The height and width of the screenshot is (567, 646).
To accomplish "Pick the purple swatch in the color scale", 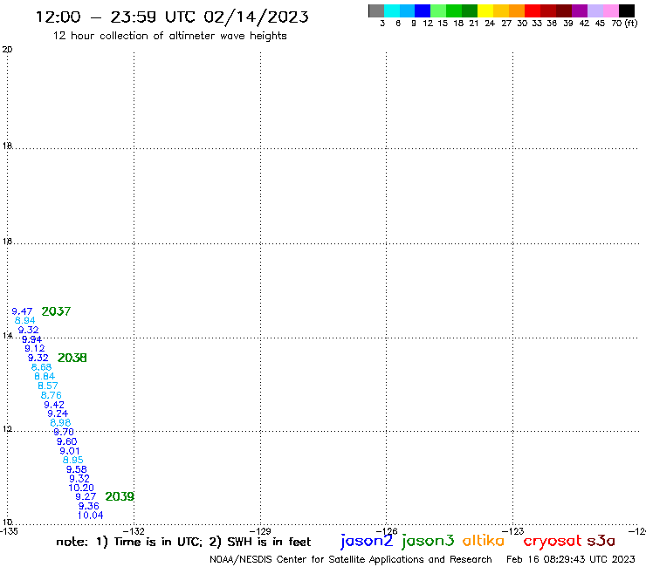I will click(x=580, y=10).
